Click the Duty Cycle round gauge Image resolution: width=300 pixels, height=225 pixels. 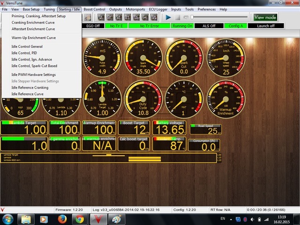pos(143,99)
